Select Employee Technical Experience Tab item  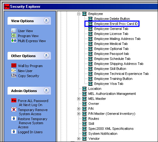point(122,74)
